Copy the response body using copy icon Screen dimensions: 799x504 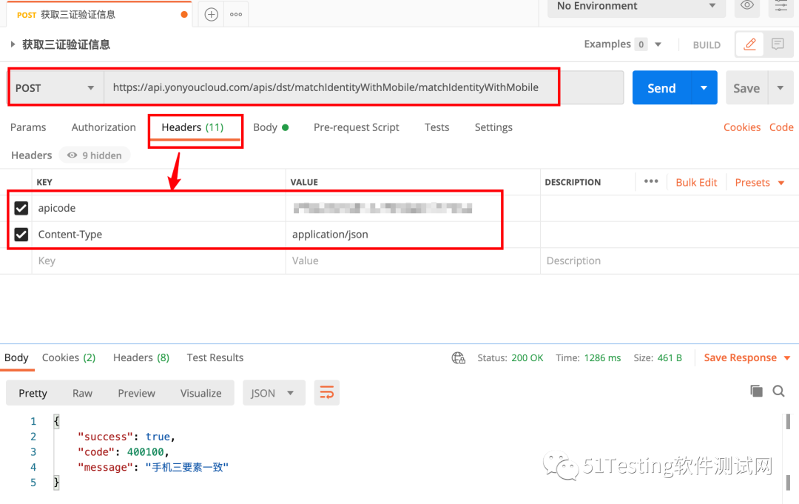(756, 391)
